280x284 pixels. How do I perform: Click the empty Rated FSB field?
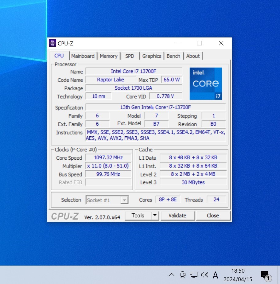108,182
